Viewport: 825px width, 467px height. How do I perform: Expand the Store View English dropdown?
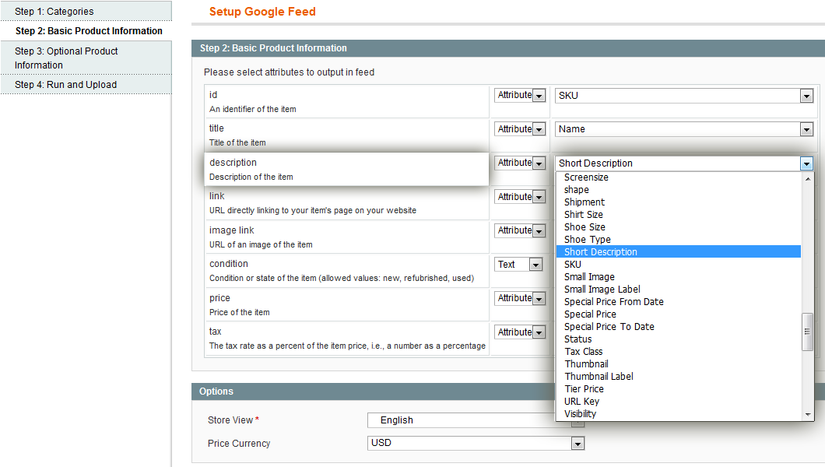coord(475,420)
